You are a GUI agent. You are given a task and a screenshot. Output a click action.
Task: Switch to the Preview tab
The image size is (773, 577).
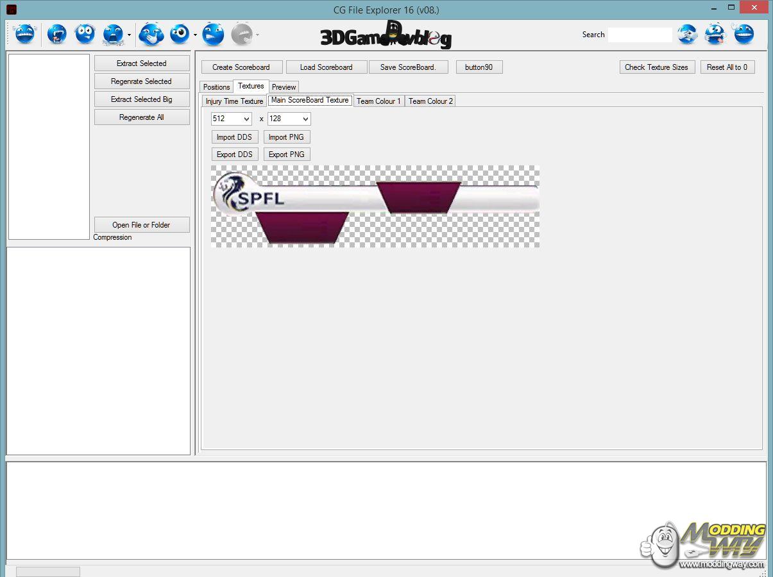click(284, 87)
